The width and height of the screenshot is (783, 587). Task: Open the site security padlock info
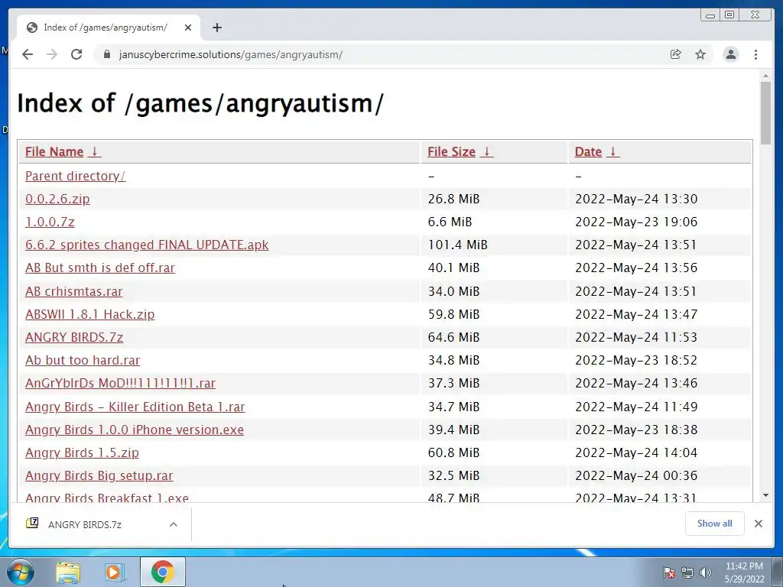tap(106, 54)
